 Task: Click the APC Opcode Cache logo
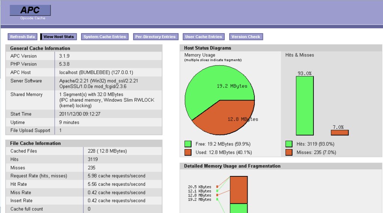pyautogui.click(x=30, y=13)
